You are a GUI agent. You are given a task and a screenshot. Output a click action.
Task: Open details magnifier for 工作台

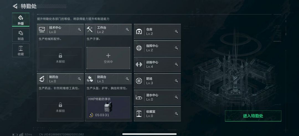tap(127, 29)
